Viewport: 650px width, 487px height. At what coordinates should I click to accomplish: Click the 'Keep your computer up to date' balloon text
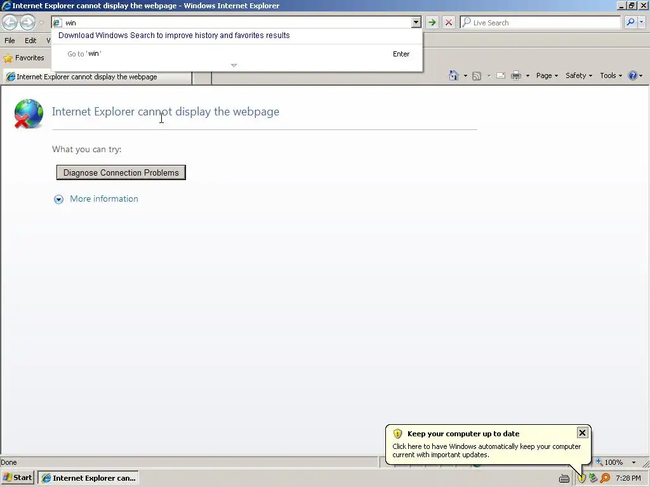coord(463,434)
